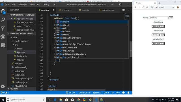The image size is (181, 102).
Task: Open the Search view in the activity bar
Action: pos(3,20)
